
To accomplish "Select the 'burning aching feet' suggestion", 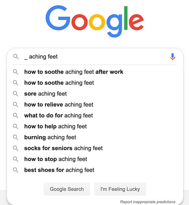I will click(x=95, y=137).
